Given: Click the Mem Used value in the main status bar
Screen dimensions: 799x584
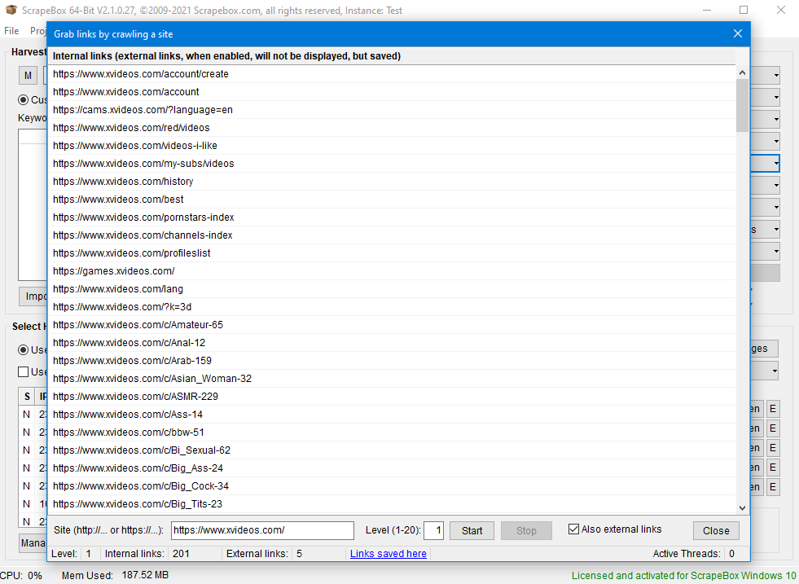Looking at the screenshot, I should click(x=145, y=575).
